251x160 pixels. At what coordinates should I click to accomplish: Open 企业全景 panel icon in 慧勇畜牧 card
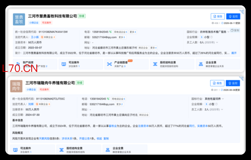point(201,64)
